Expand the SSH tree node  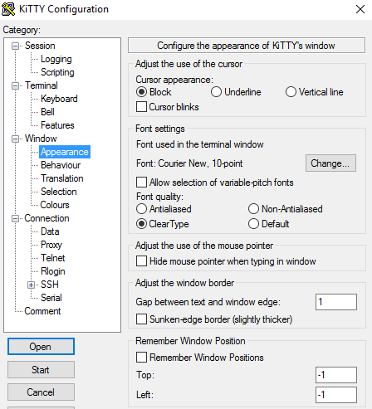pos(32,285)
